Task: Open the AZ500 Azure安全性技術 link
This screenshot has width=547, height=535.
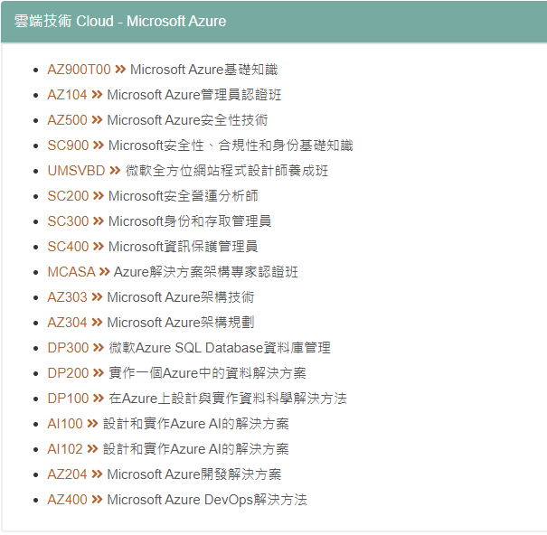Action: pos(157,120)
